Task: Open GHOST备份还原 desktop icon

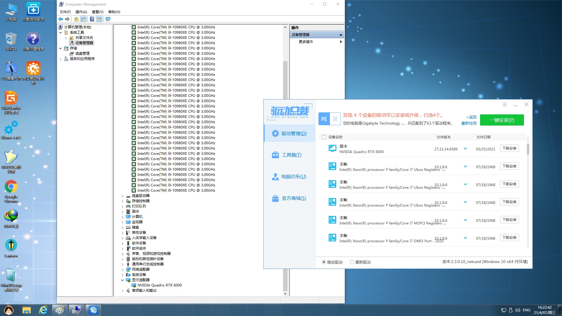Action: click(11, 162)
